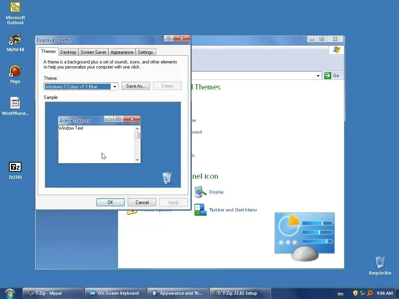Close the Display Properties dialog
The width and height of the screenshot is (399, 299).
click(x=182, y=38)
